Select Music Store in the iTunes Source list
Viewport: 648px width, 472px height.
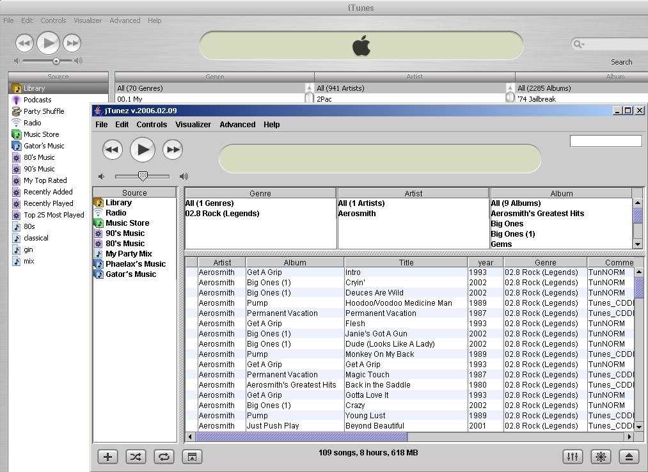click(41, 134)
